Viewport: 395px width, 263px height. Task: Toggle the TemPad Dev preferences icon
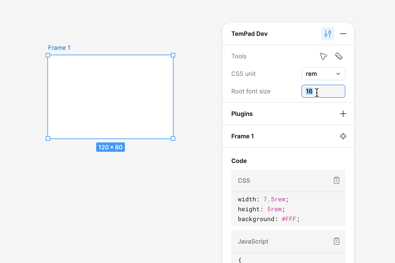(x=328, y=34)
